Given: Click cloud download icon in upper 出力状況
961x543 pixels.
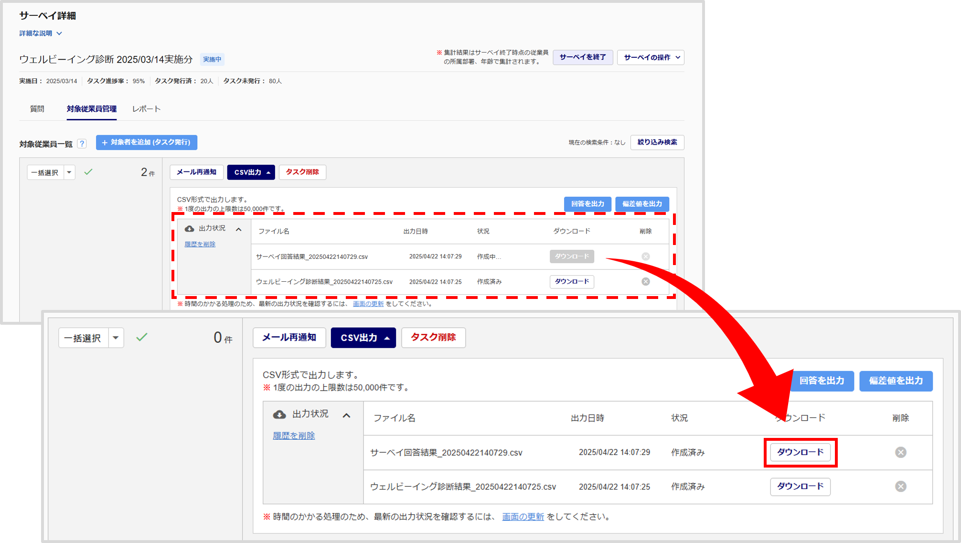Looking at the screenshot, I should (190, 229).
